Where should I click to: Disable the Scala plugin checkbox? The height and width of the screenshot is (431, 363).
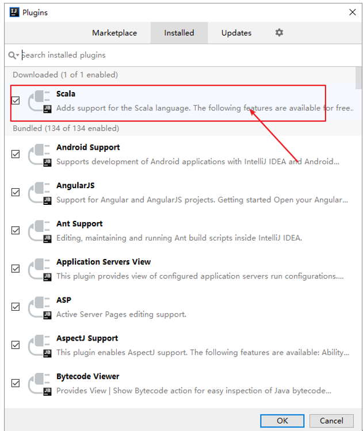tap(16, 101)
